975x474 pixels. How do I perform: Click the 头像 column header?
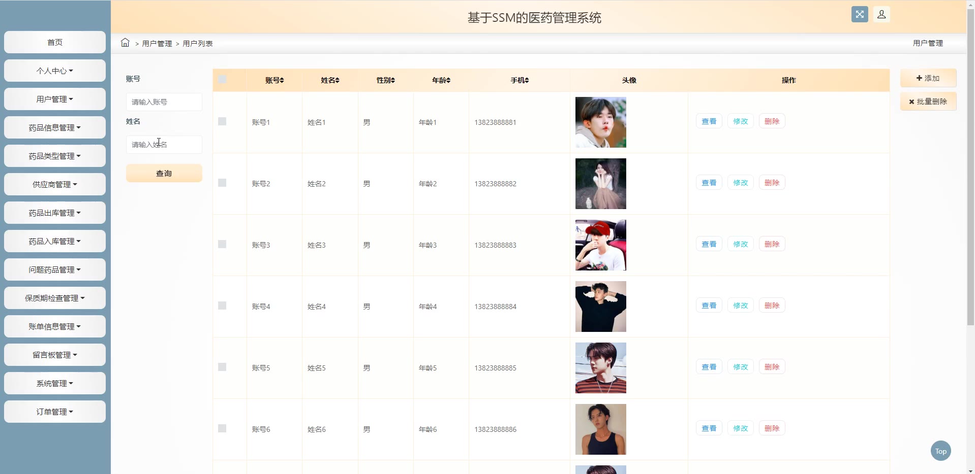click(x=629, y=80)
